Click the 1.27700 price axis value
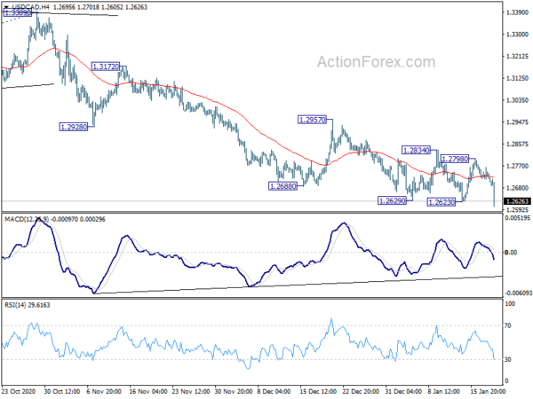 tap(517, 167)
